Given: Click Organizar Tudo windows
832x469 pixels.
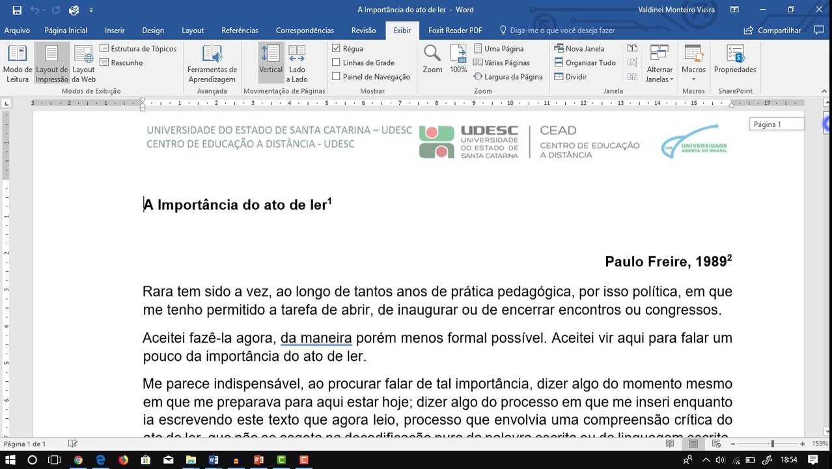Looking at the screenshot, I should 585,63.
